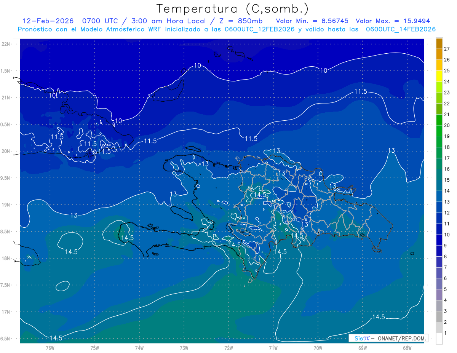
Task: Click the 71W longitude axis label
Action: point(273,348)
